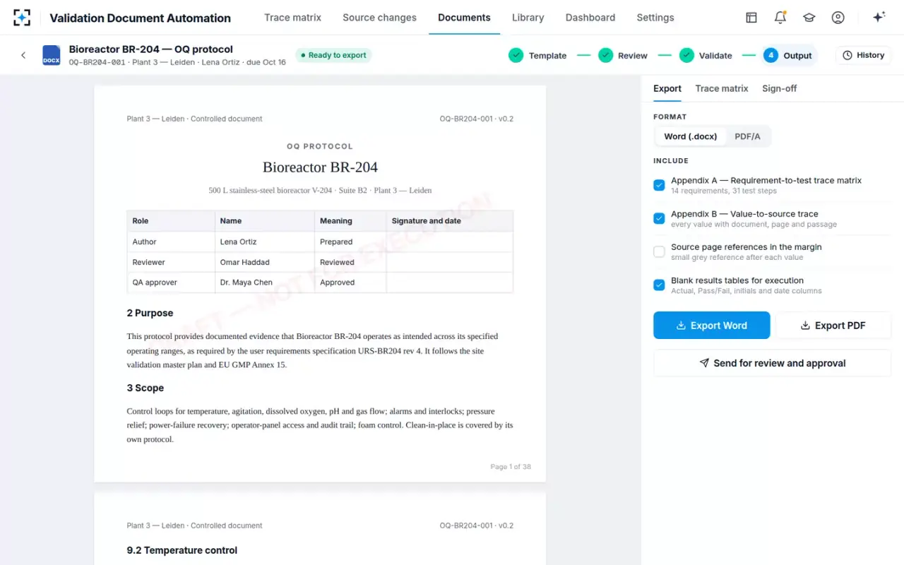Click the Ready to export status badge

333,55
